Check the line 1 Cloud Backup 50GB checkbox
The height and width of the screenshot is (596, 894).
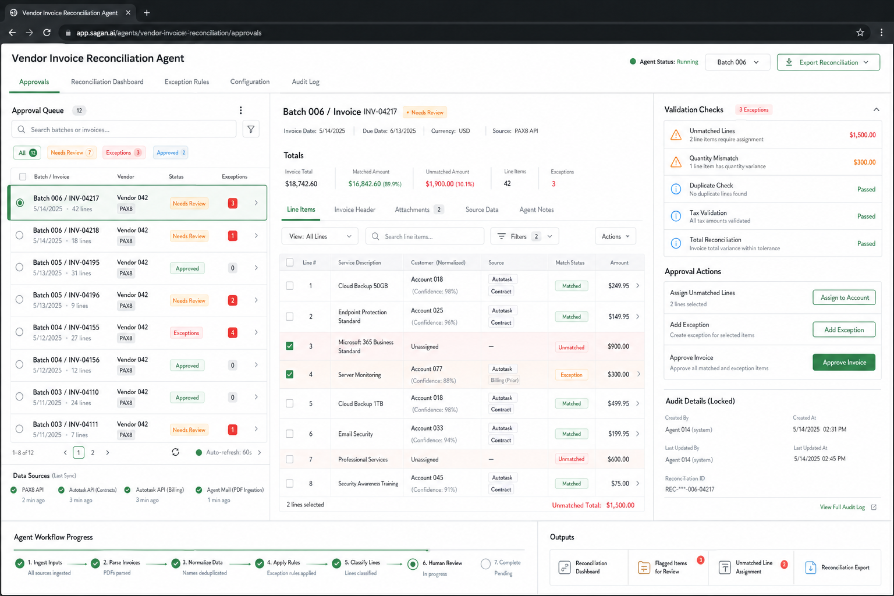289,286
